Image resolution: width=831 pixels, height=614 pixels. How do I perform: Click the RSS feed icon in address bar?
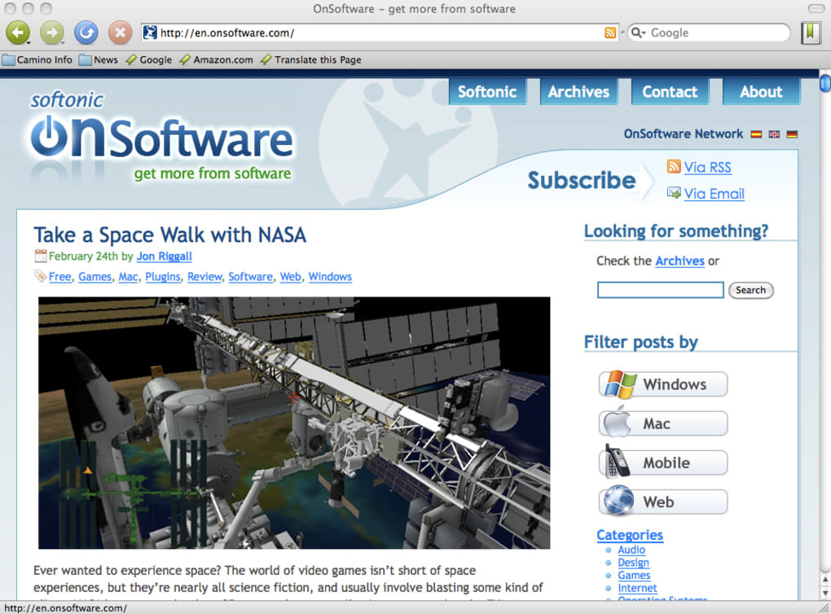click(x=610, y=33)
